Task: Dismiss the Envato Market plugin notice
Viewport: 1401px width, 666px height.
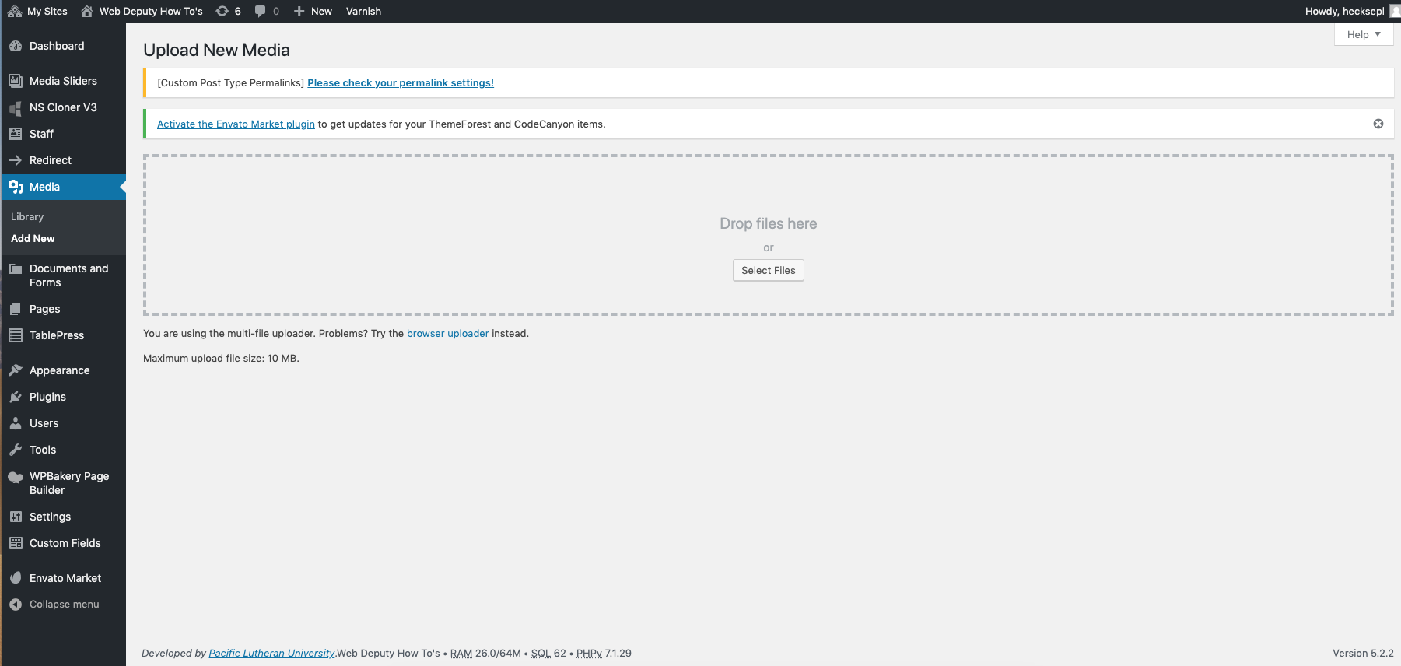Action: [x=1378, y=124]
